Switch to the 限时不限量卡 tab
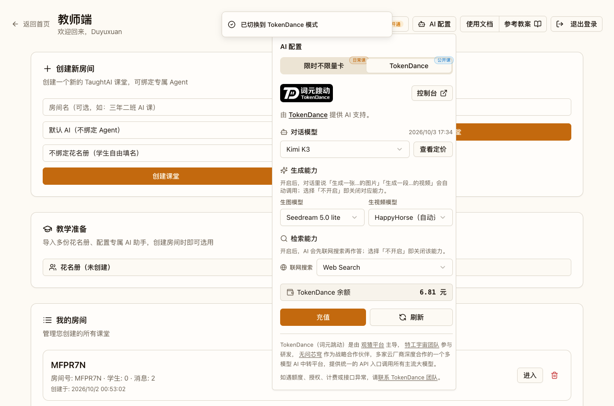This screenshot has width=614, height=406. coord(324,66)
